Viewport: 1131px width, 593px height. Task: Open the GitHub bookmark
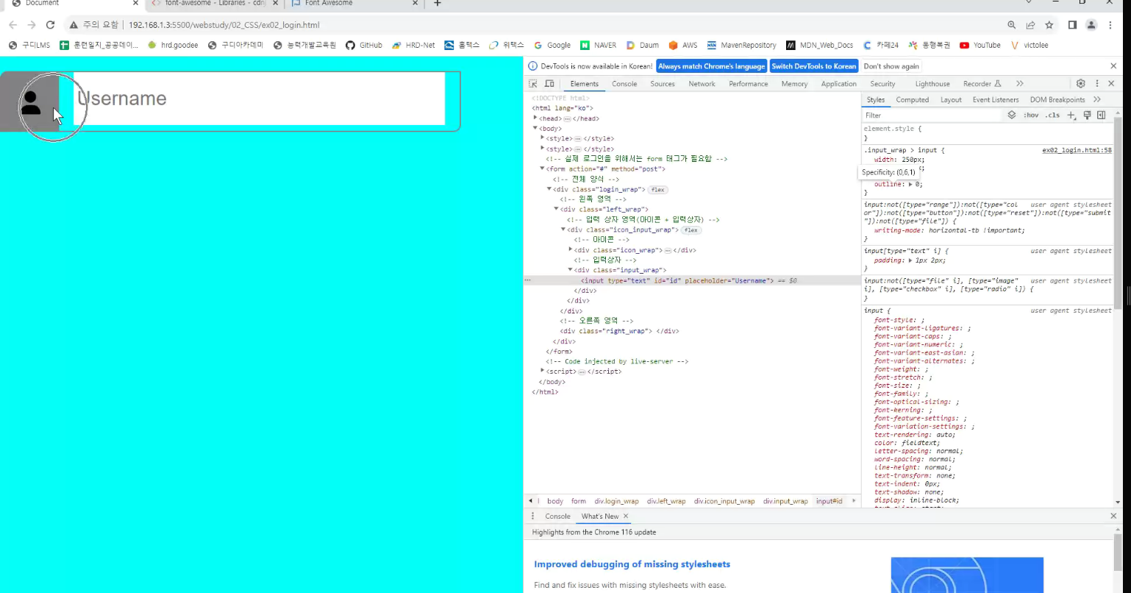tap(364, 45)
